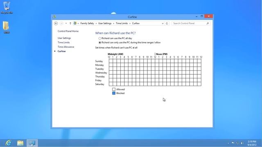Screen dimensions: 262x147
Task: Navigate to Family Safety breadcrumb
Action: tap(87, 23)
